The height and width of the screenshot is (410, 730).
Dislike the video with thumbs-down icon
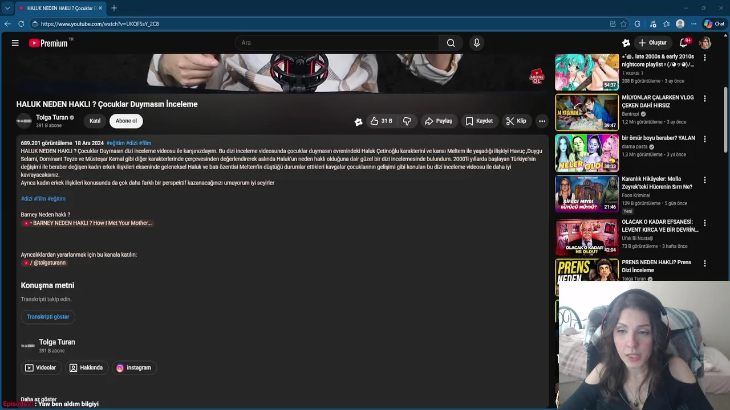(407, 121)
